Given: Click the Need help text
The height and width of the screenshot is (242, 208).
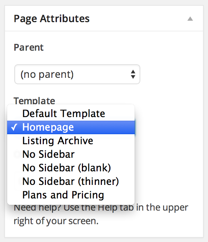Looking at the screenshot, I should [101, 208].
